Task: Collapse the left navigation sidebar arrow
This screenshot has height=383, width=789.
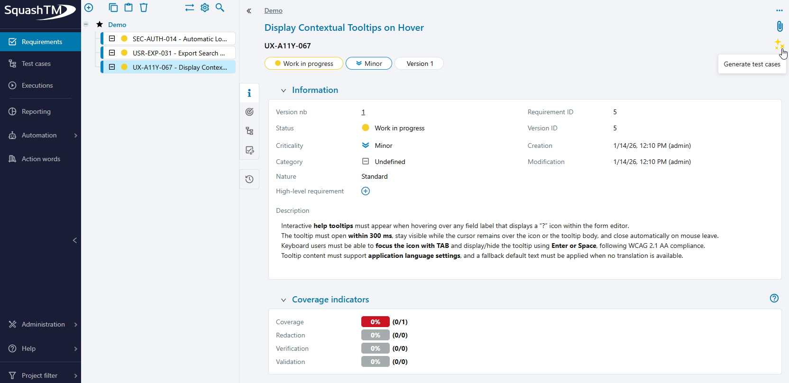Action: click(x=75, y=240)
